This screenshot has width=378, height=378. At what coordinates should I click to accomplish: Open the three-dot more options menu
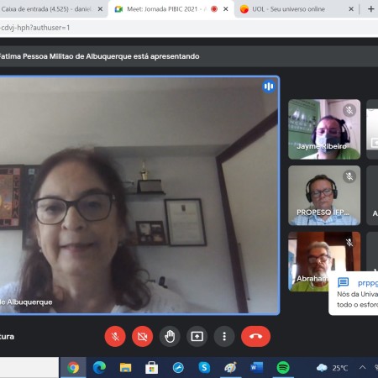pyautogui.click(x=224, y=336)
